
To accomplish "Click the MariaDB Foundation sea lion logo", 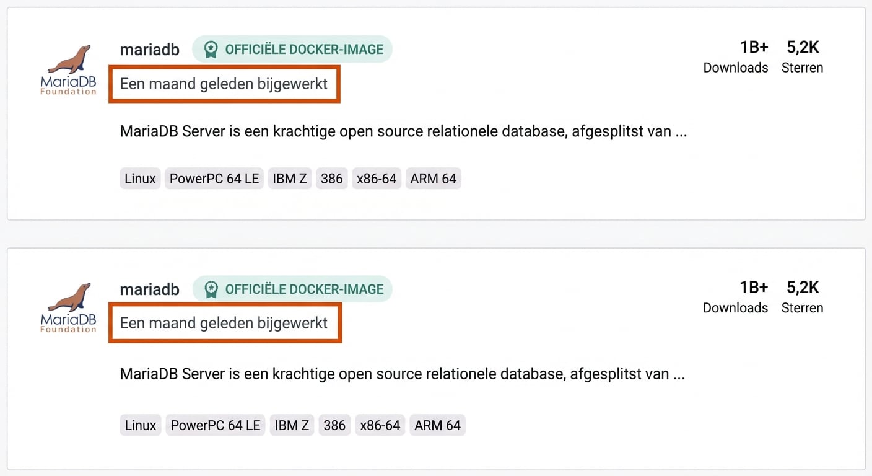I will [x=67, y=68].
